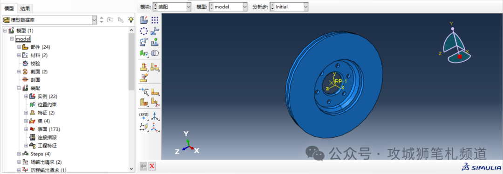This screenshot has height=174, width=503.
Task: Collapse the 装配 node
Action: point(19,88)
